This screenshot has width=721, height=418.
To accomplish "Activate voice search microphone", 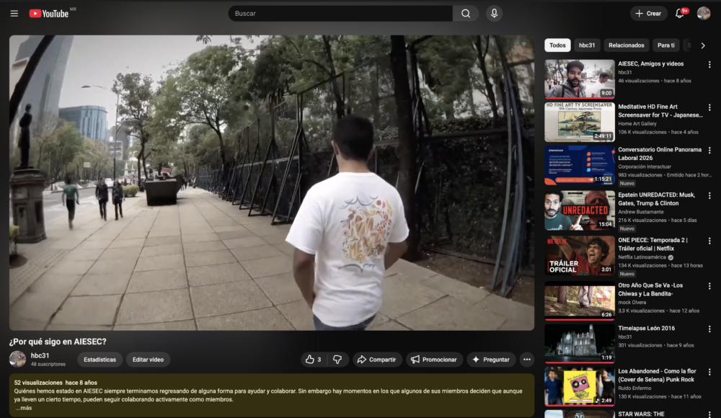I will pos(494,14).
